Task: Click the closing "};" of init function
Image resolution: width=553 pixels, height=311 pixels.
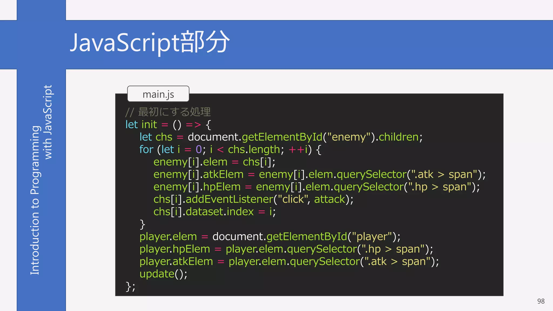Action: (130, 286)
